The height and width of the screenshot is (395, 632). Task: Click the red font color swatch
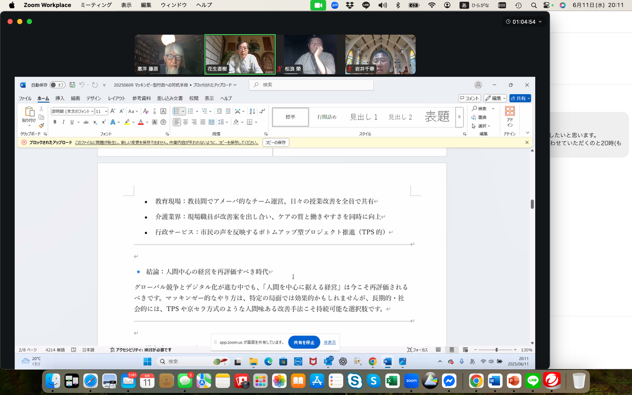pos(140,122)
